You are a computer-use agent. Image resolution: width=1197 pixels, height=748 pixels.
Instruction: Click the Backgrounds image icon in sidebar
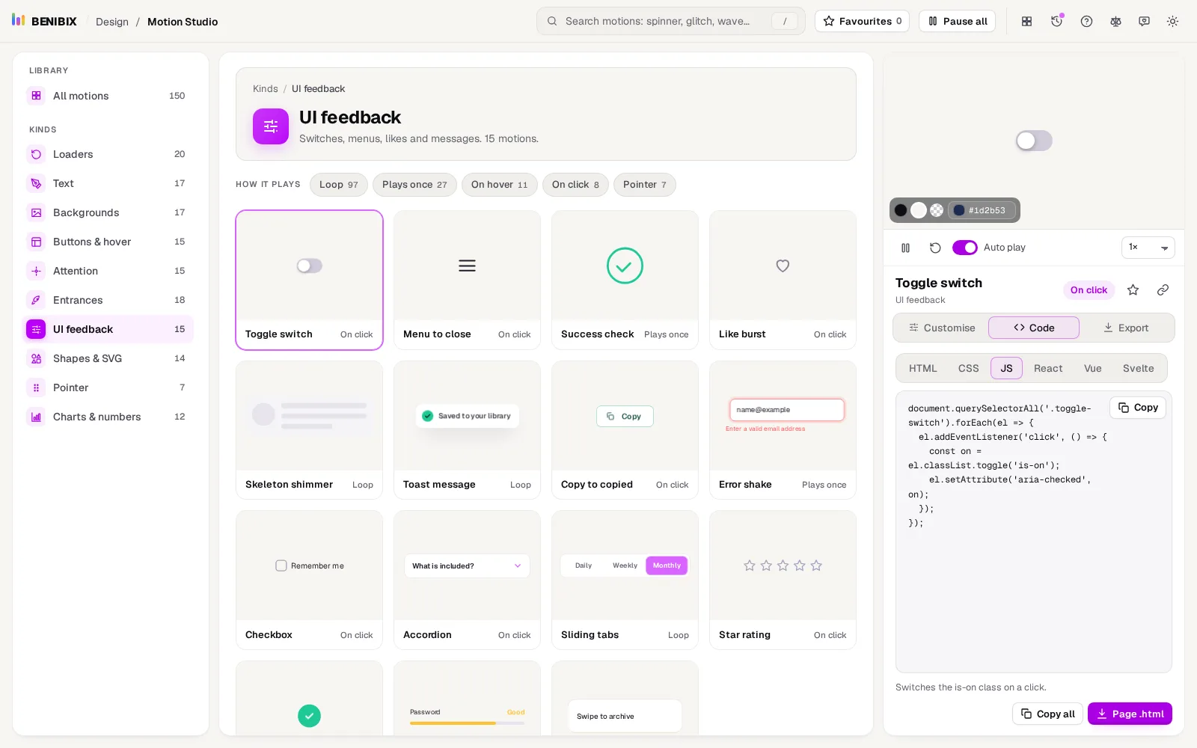coord(36,212)
